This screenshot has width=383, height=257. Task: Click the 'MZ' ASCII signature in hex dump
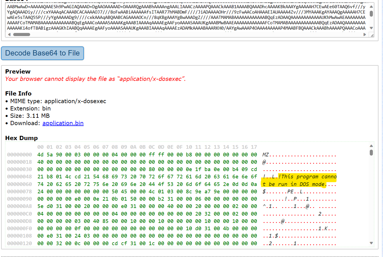click(x=266, y=155)
